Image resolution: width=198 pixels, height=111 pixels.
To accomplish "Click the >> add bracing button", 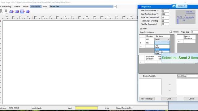I will pyautogui.click(x=170, y=84).
